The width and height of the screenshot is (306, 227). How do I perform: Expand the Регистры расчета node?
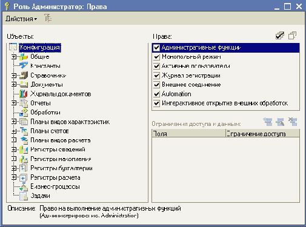[14, 177]
